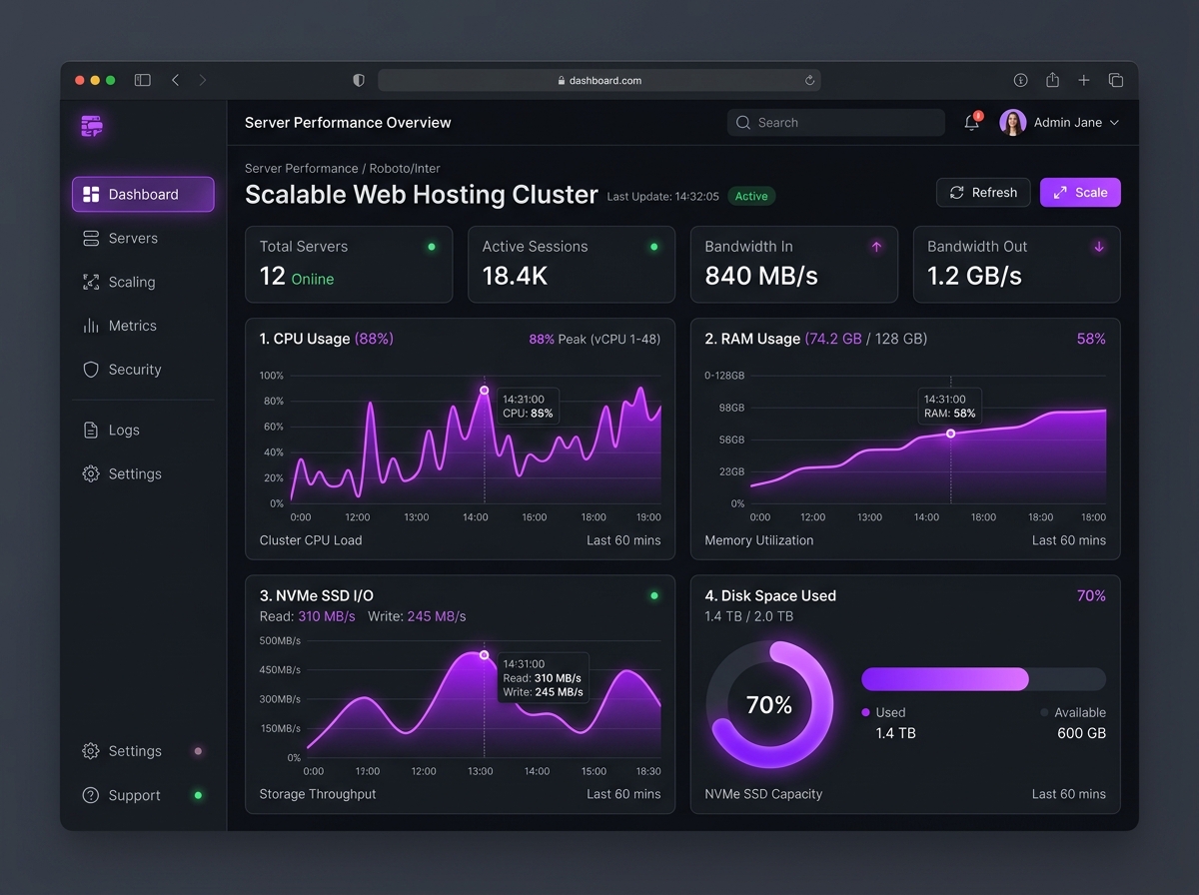Go back with browser back arrow
Viewport: 1199px width, 895px height.
(x=176, y=80)
